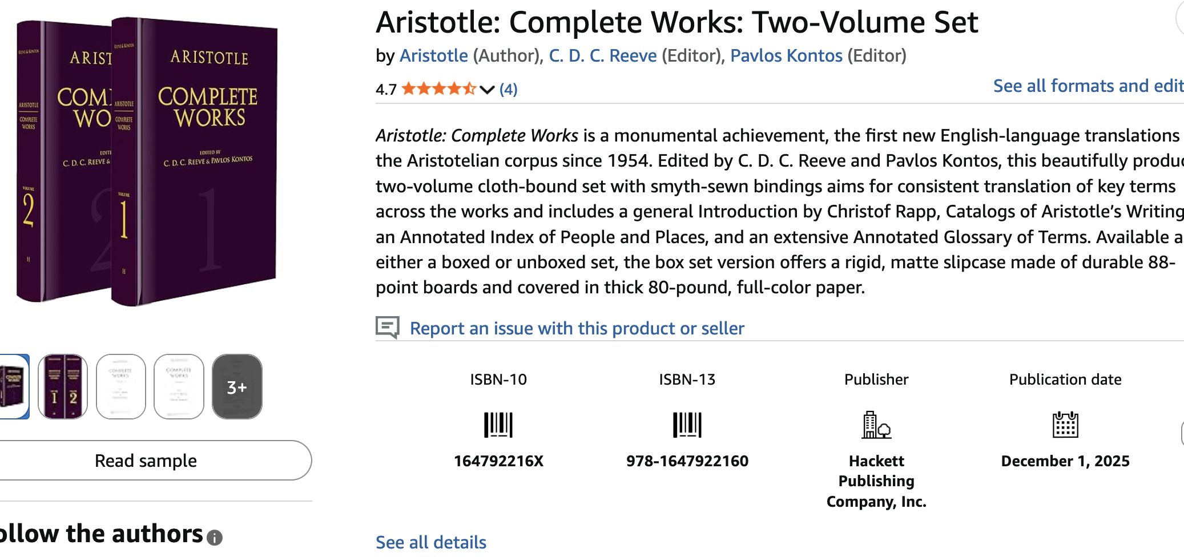This screenshot has width=1184, height=557.
Task: Click the info icon beside Follow the authors
Action: pyautogui.click(x=215, y=538)
